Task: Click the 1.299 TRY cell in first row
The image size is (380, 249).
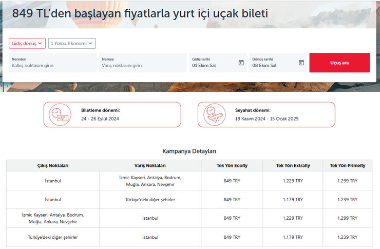Action: pyautogui.click(x=348, y=181)
